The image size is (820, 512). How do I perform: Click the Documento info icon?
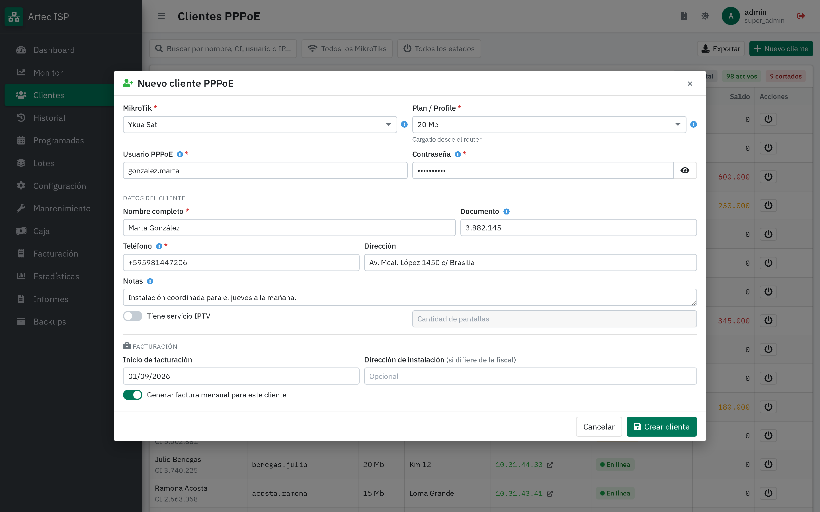[506, 212]
